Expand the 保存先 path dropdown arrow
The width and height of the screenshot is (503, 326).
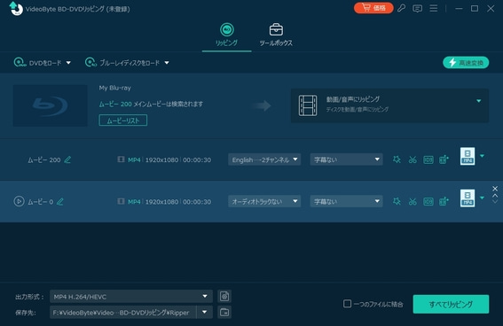click(204, 312)
